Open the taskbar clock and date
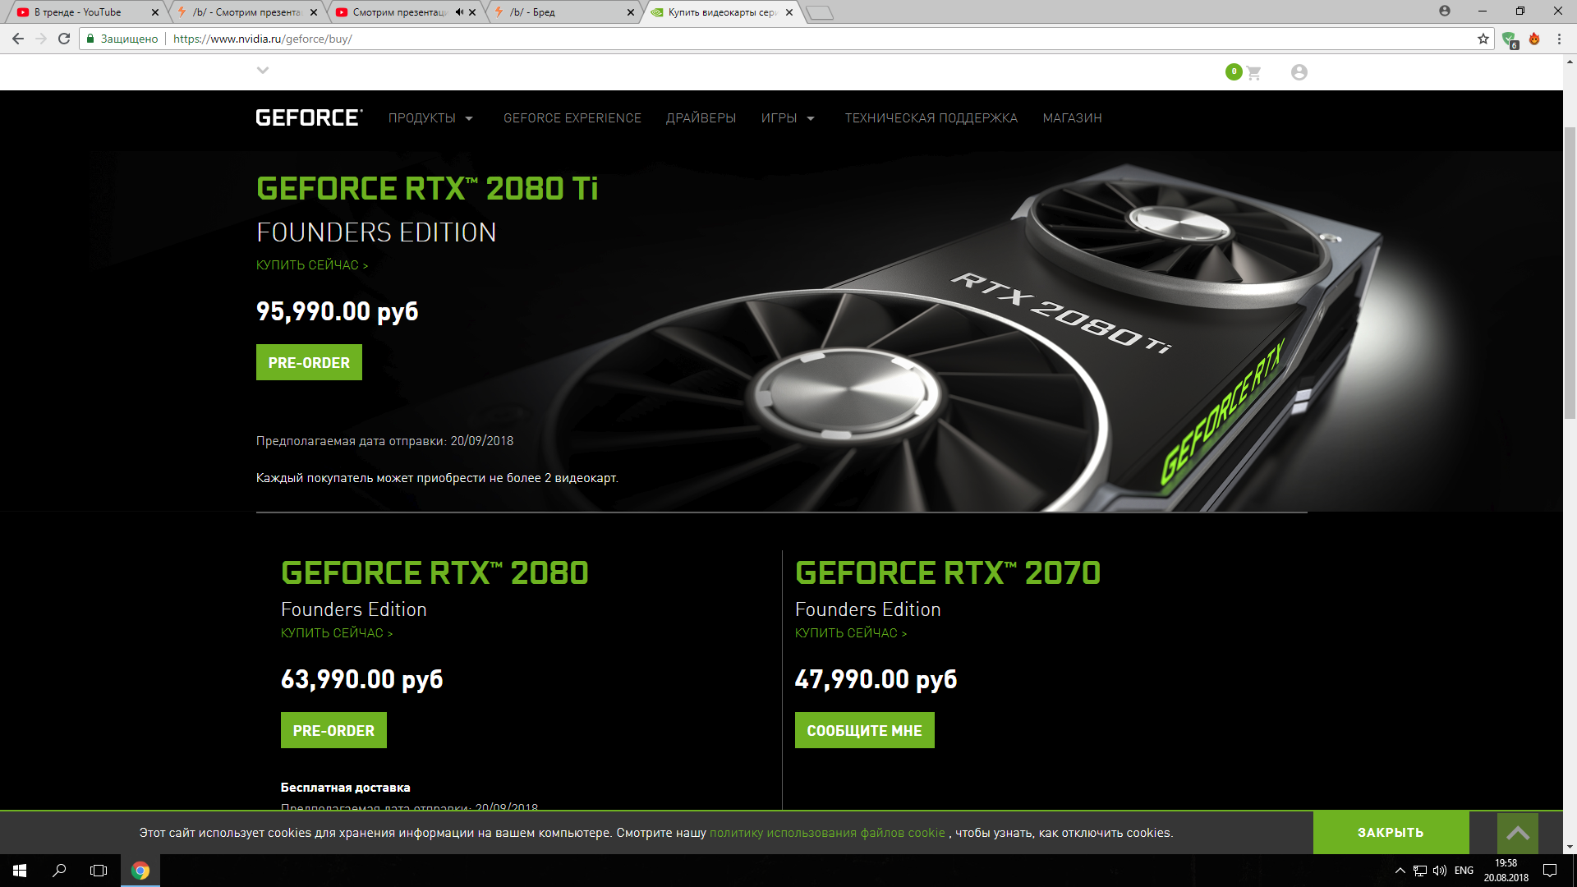The image size is (1577, 887). 1506,871
